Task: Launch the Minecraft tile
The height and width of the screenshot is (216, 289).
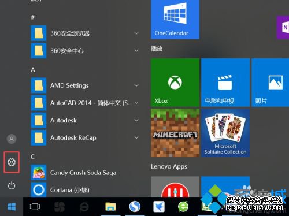Action: click(x=175, y=133)
